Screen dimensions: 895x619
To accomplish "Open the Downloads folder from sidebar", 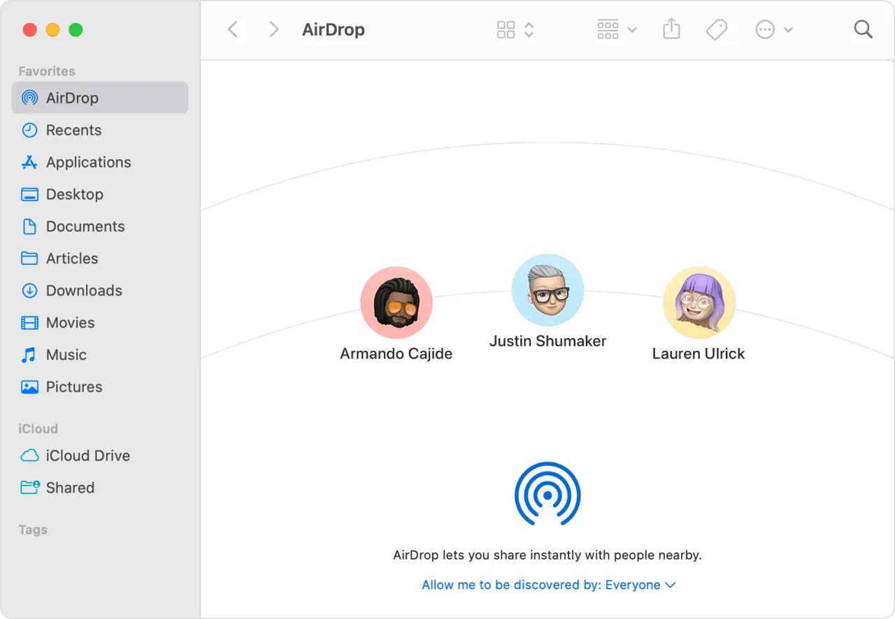I will click(83, 291).
